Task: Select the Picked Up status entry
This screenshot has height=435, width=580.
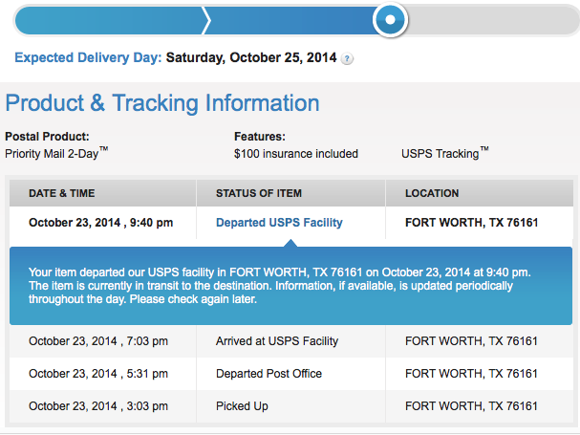Action: pos(242,406)
